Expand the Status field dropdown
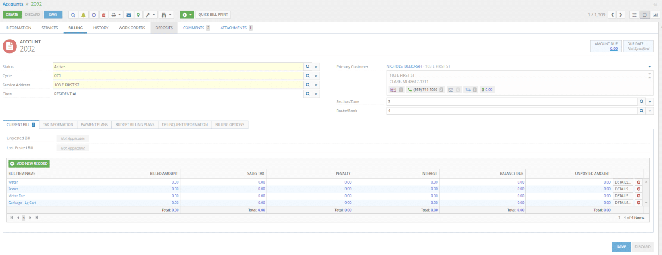Viewport: 662px width, 255px height. [315, 66]
